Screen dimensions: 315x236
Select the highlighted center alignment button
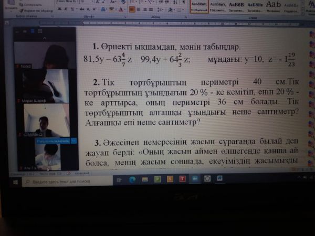point(132,9)
